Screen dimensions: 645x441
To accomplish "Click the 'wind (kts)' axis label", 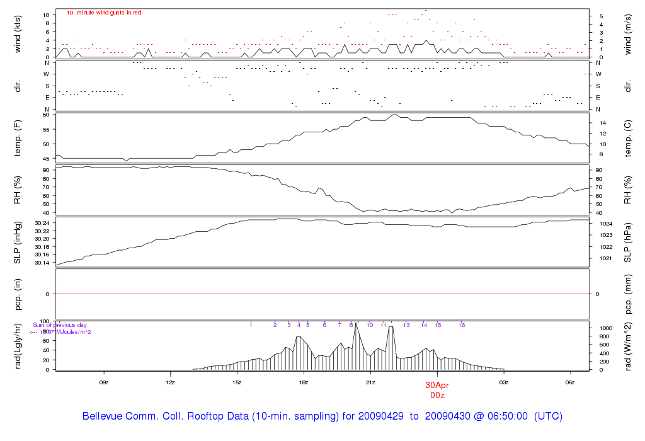I will click(17, 34).
